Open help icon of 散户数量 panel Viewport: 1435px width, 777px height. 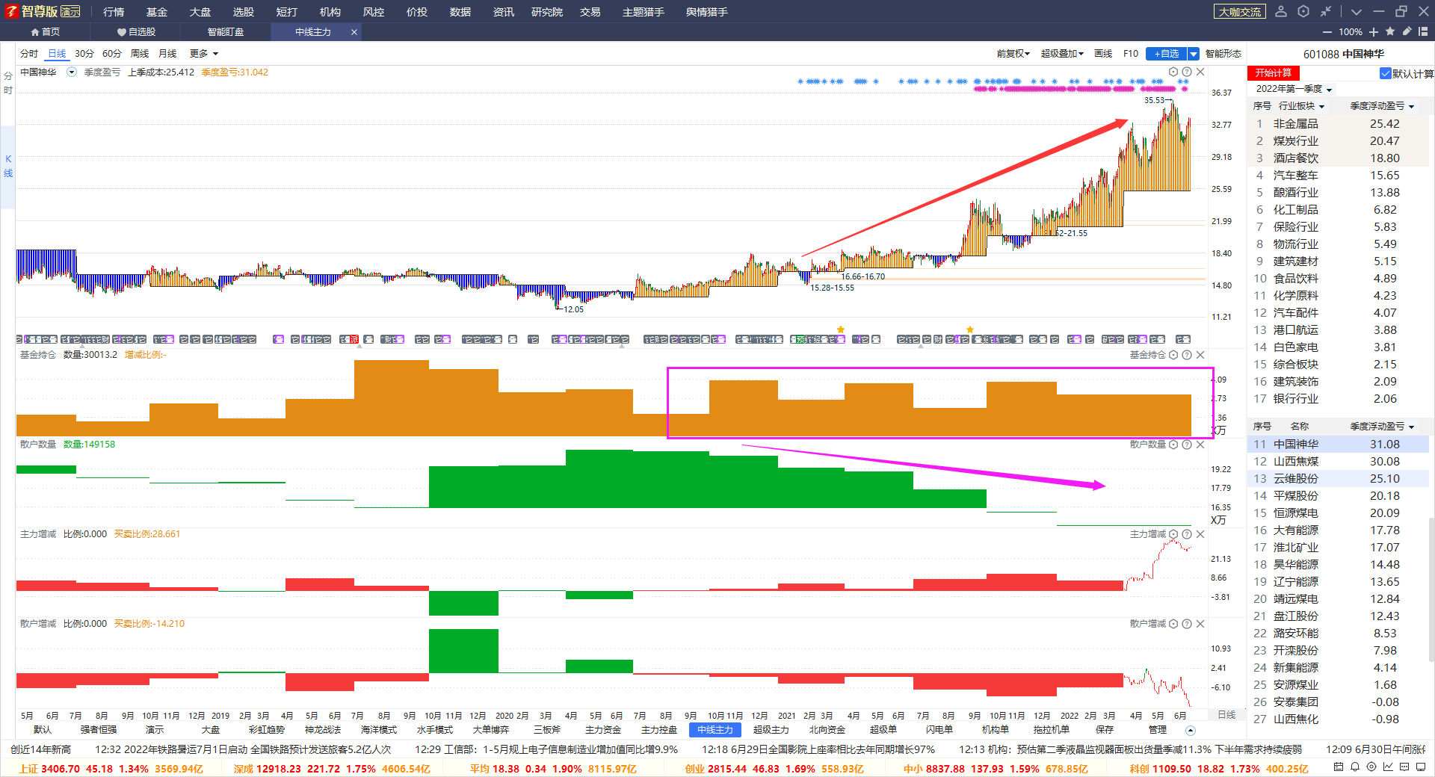[1187, 445]
